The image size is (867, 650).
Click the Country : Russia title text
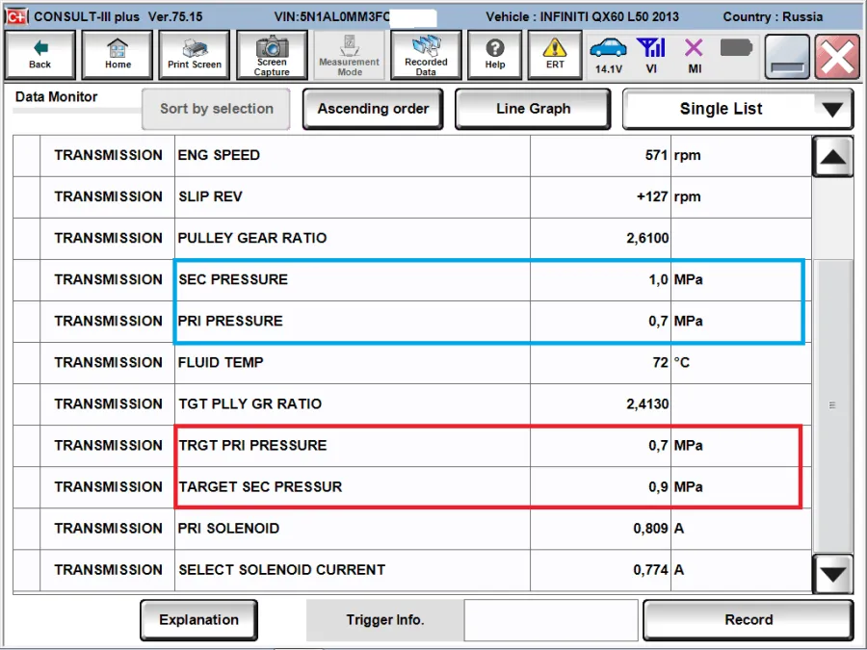(x=773, y=17)
